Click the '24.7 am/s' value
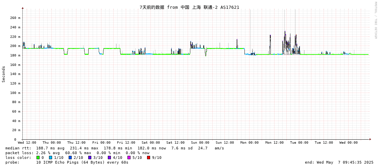The height and width of the screenshot is (167, 379). click(x=211, y=148)
